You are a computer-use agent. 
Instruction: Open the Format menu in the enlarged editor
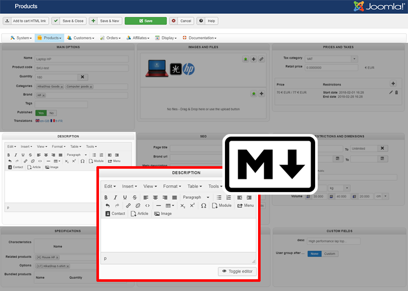172,186
